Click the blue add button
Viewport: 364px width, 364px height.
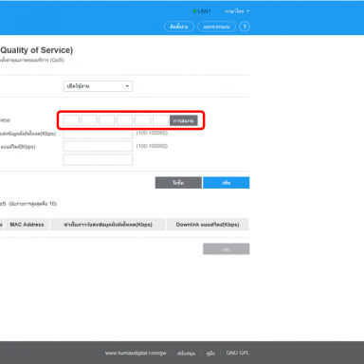tap(227, 183)
